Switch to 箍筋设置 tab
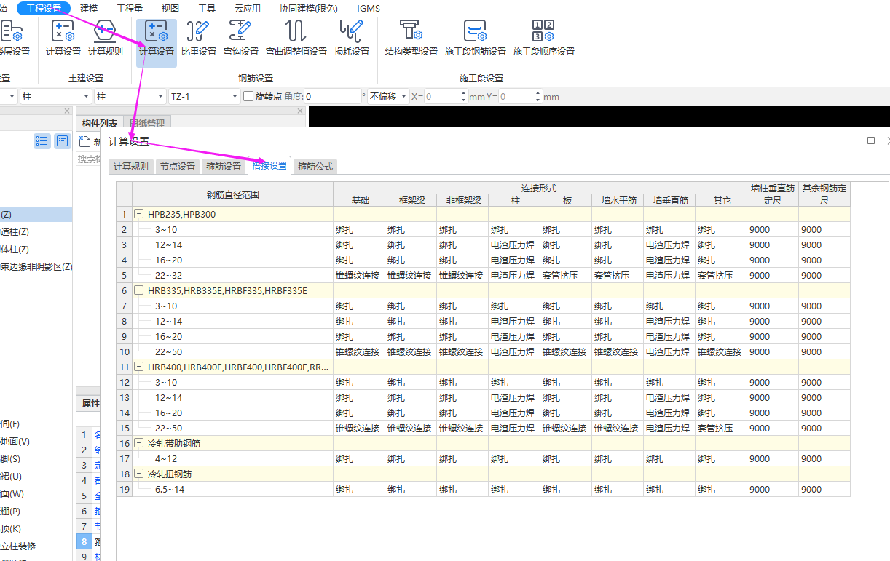This screenshot has width=890, height=561. (x=224, y=166)
